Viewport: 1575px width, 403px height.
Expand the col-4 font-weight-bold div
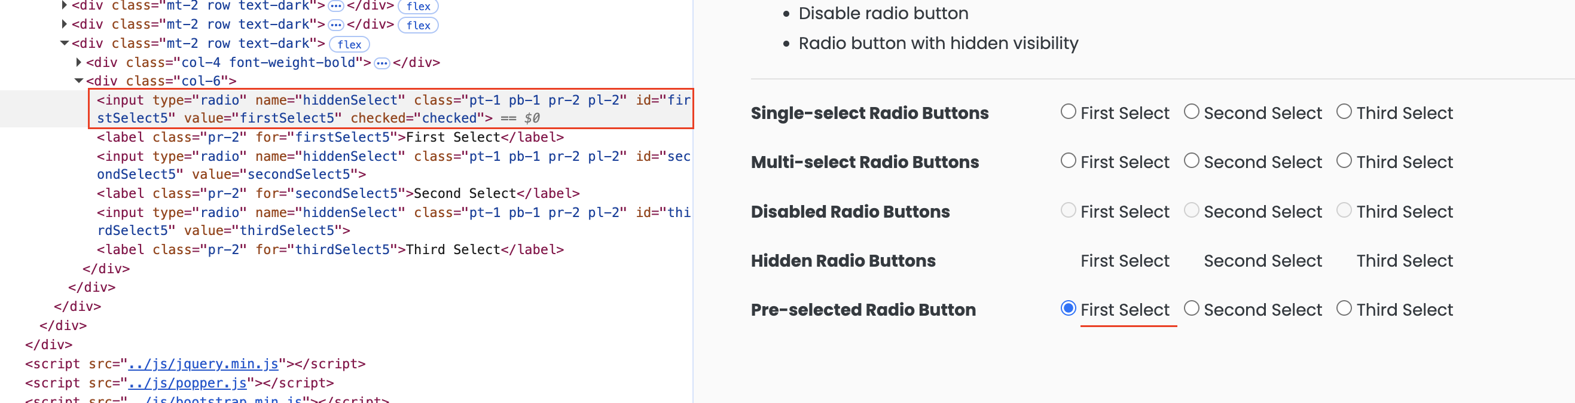pos(80,61)
